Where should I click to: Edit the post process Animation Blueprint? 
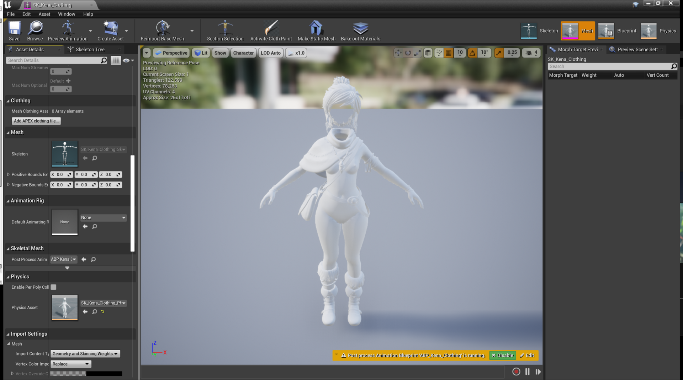pos(527,355)
